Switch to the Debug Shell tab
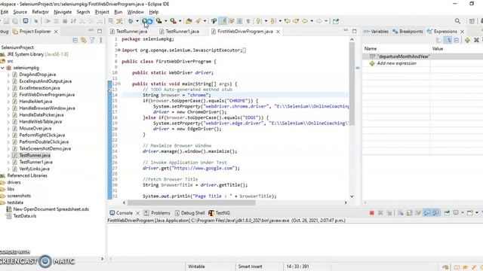This screenshot has height=271, width=483. click(x=189, y=213)
